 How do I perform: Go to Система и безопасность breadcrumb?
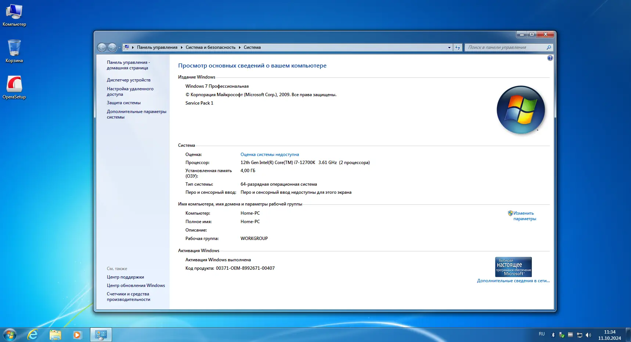click(210, 47)
